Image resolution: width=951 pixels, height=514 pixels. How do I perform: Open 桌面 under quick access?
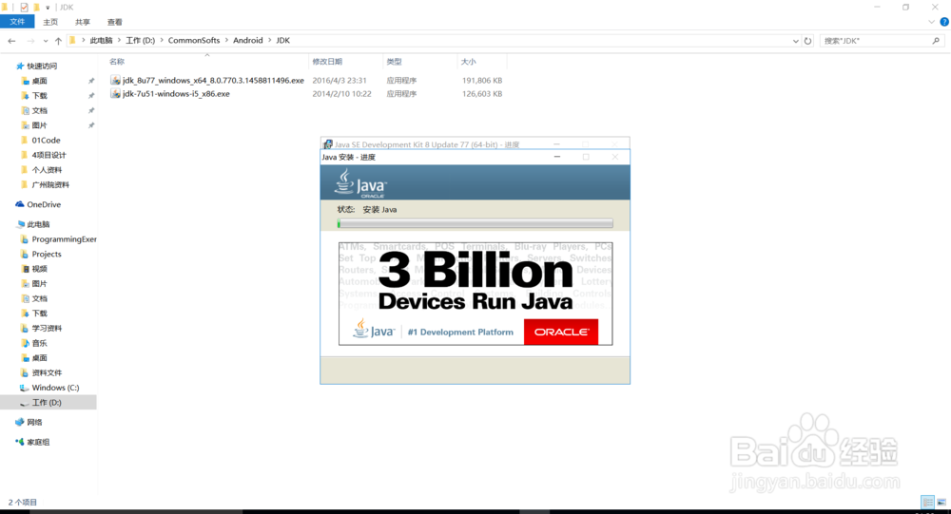[x=39, y=81]
